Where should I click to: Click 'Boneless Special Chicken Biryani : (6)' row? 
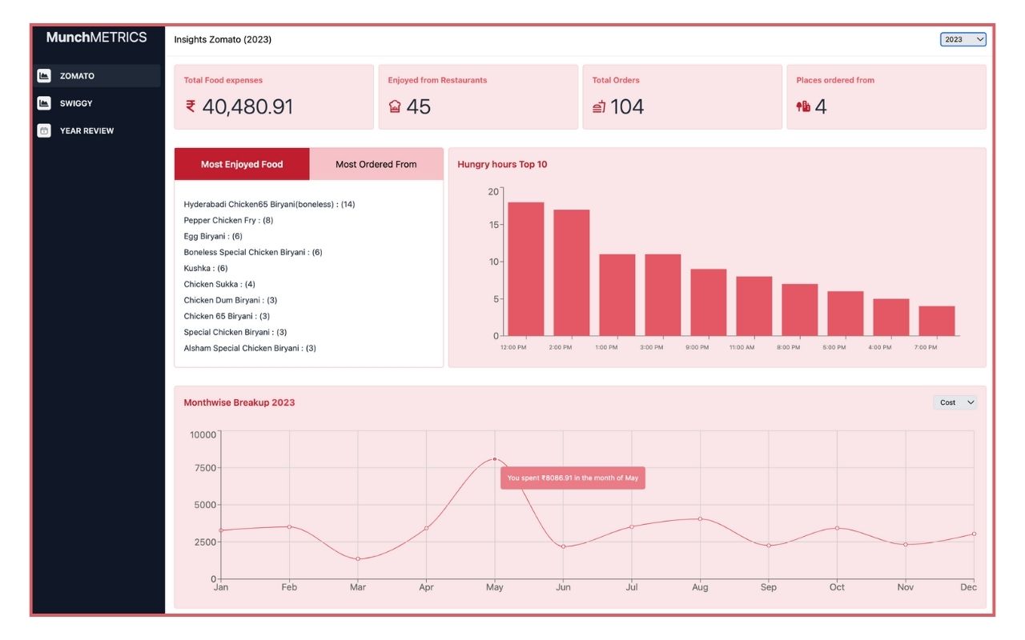pyautogui.click(x=253, y=252)
